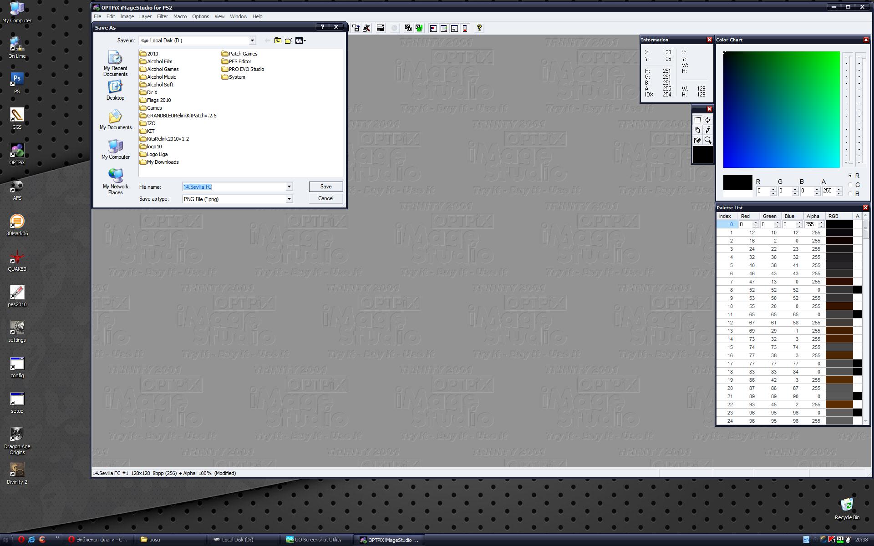The height and width of the screenshot is (546, 874).
Task: Toggle the Palette List window toolbar icon
Action: [444, 28]
